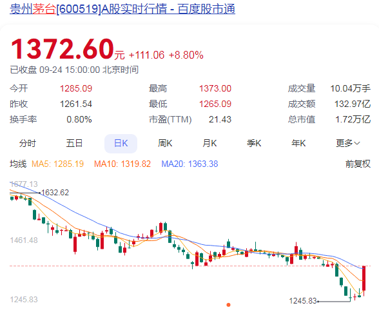The image size is (379, 310).
Task: Click the 最高 value 1373.00
Action: click(215, 88)
